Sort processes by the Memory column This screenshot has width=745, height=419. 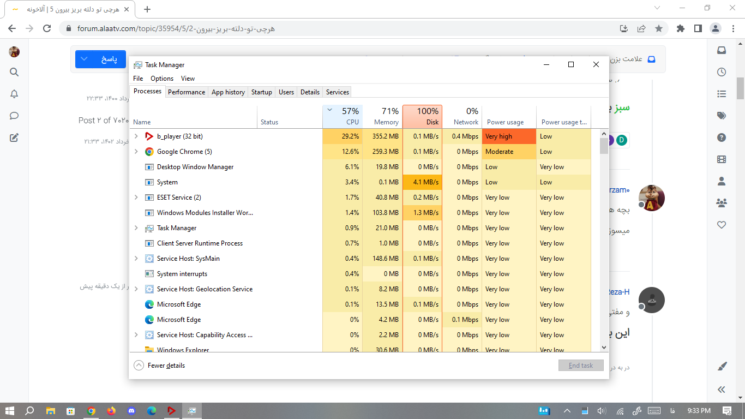tap(382, 117)
